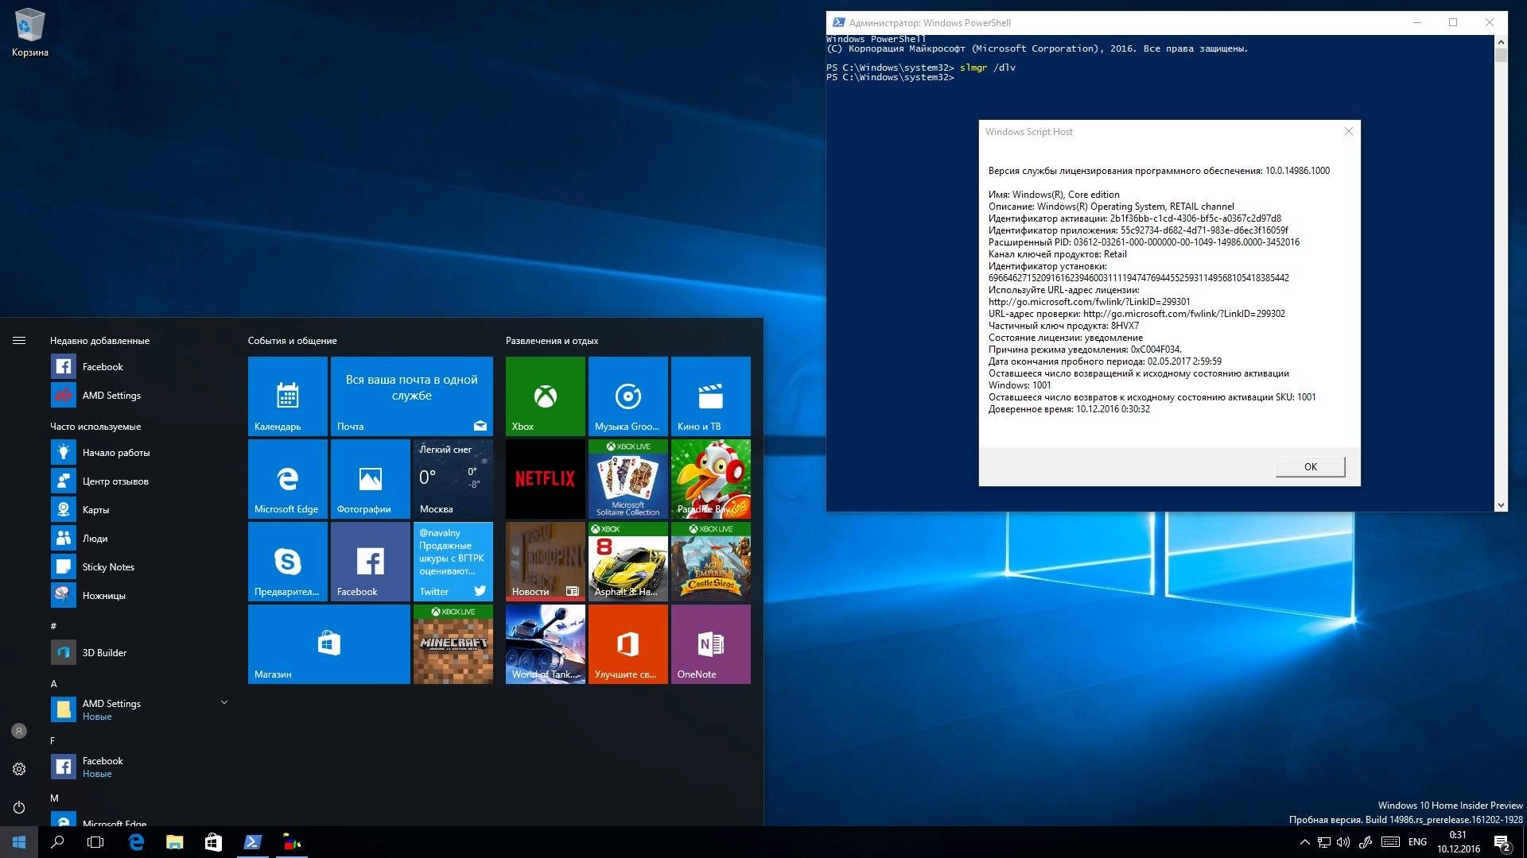The width and height of the screenshot is (1527, 858).
Task: Click the '#' letter group header
Action: coord(53,626)
